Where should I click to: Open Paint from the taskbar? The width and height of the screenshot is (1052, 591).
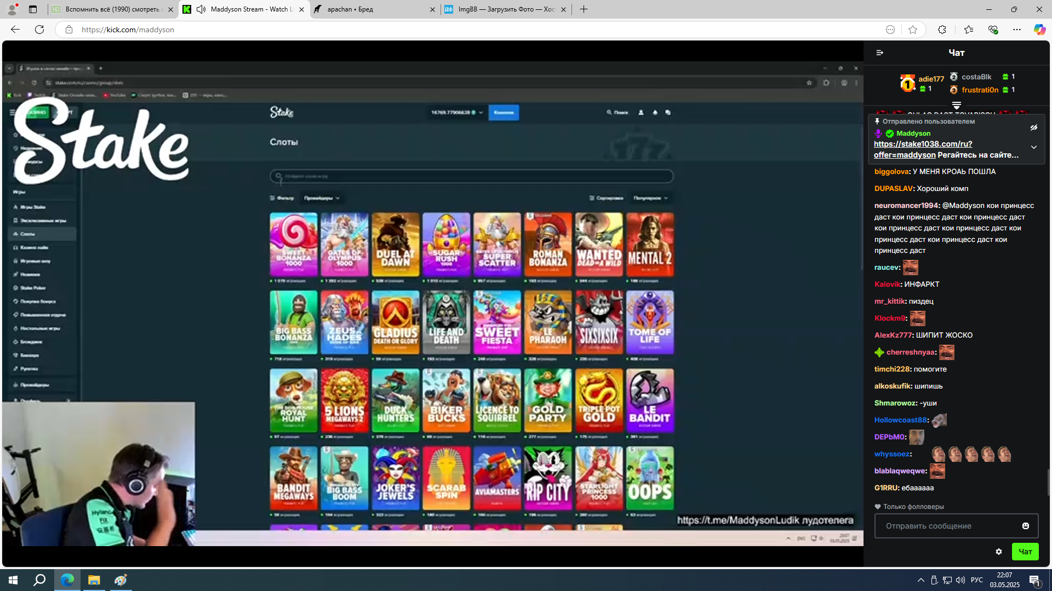pos(121,580)
